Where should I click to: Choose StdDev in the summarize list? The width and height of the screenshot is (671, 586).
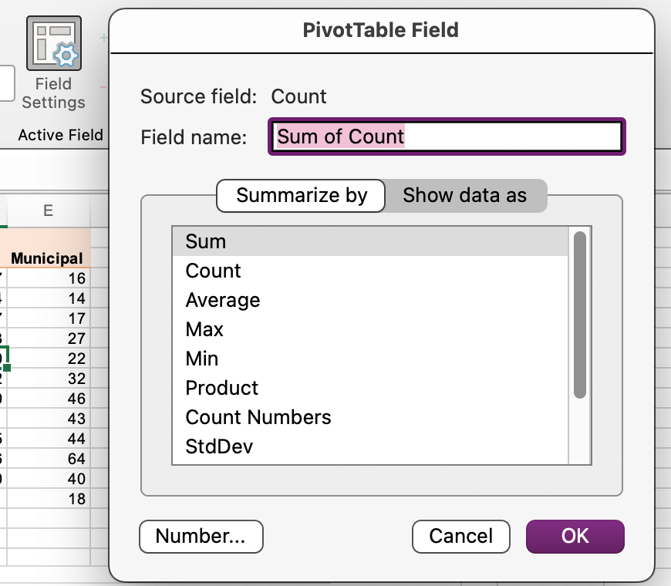[x=370, y=446]
